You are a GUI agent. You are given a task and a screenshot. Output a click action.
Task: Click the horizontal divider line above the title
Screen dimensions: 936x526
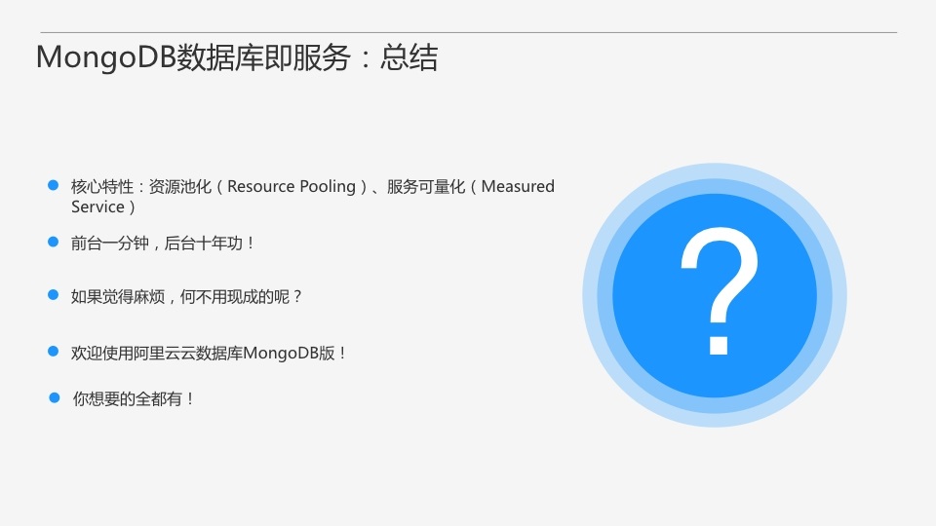click(x=468, y=32)
